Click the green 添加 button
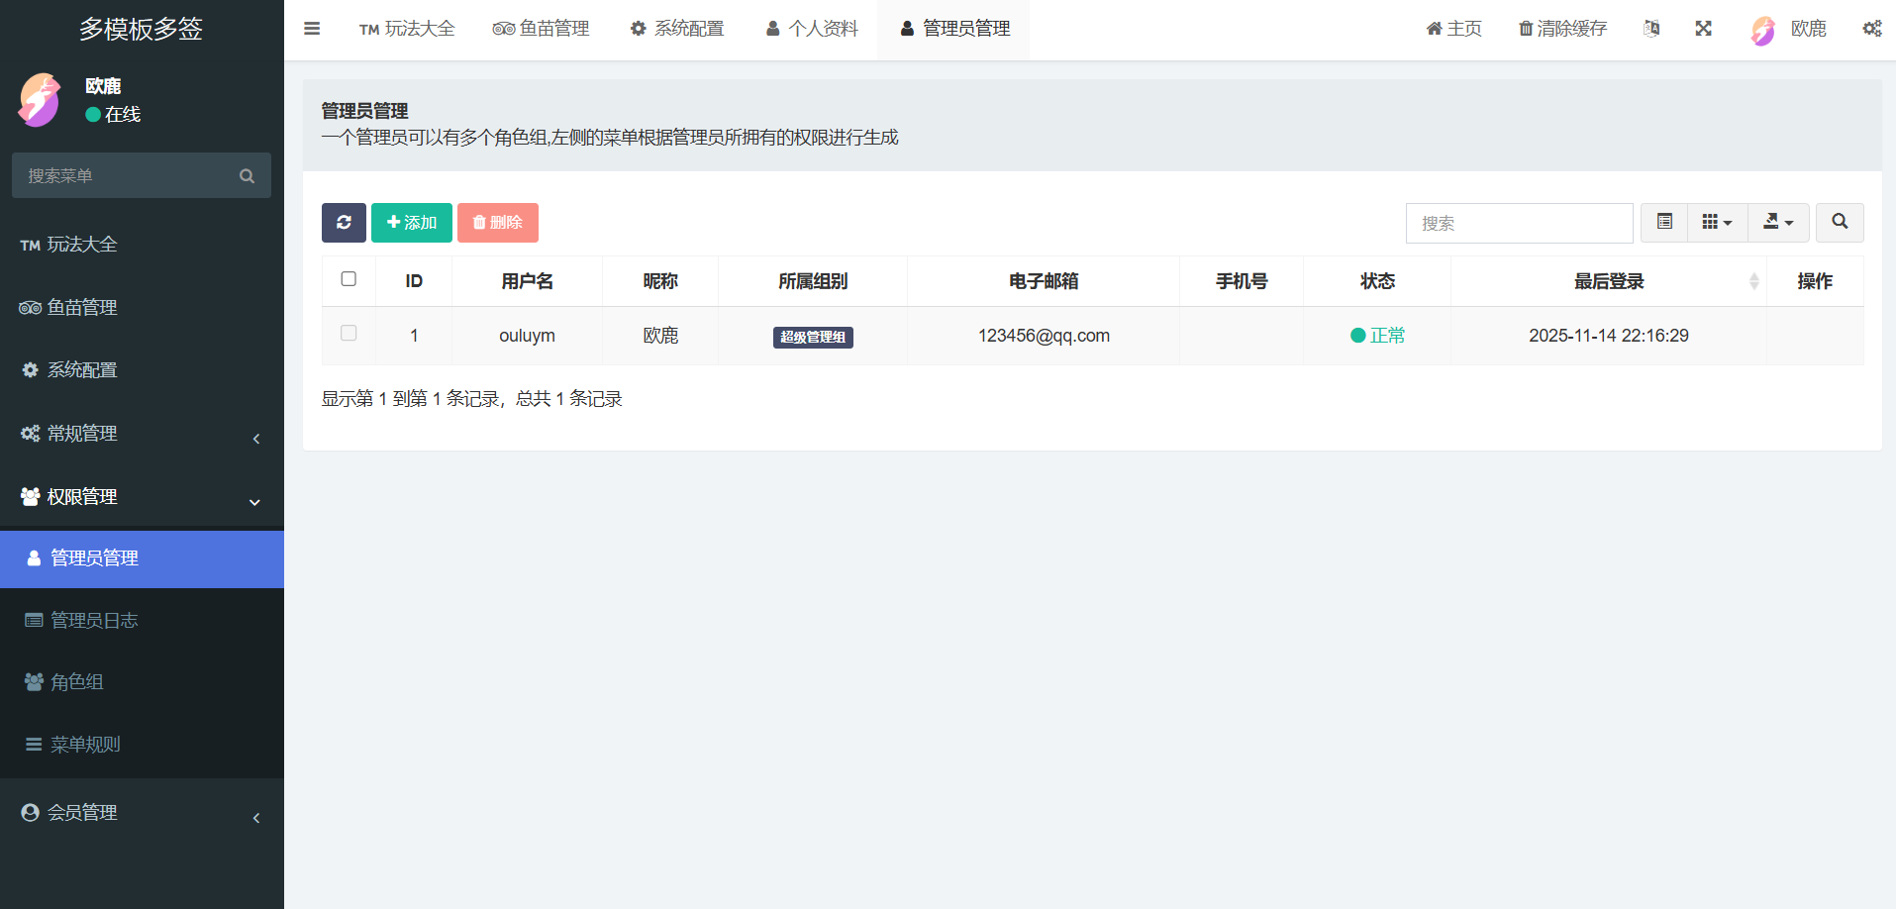Image resolution: width=1896 pixels, height=909 pixels. pyautogui.click(x=412, y=223)
